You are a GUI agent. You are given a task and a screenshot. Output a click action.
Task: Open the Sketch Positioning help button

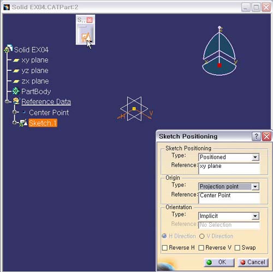[x=256, y=136]
